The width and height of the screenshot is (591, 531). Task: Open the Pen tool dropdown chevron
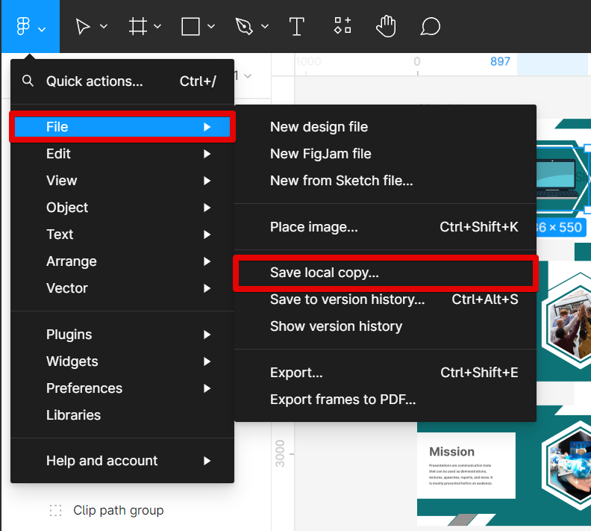(x=265, y=28)
